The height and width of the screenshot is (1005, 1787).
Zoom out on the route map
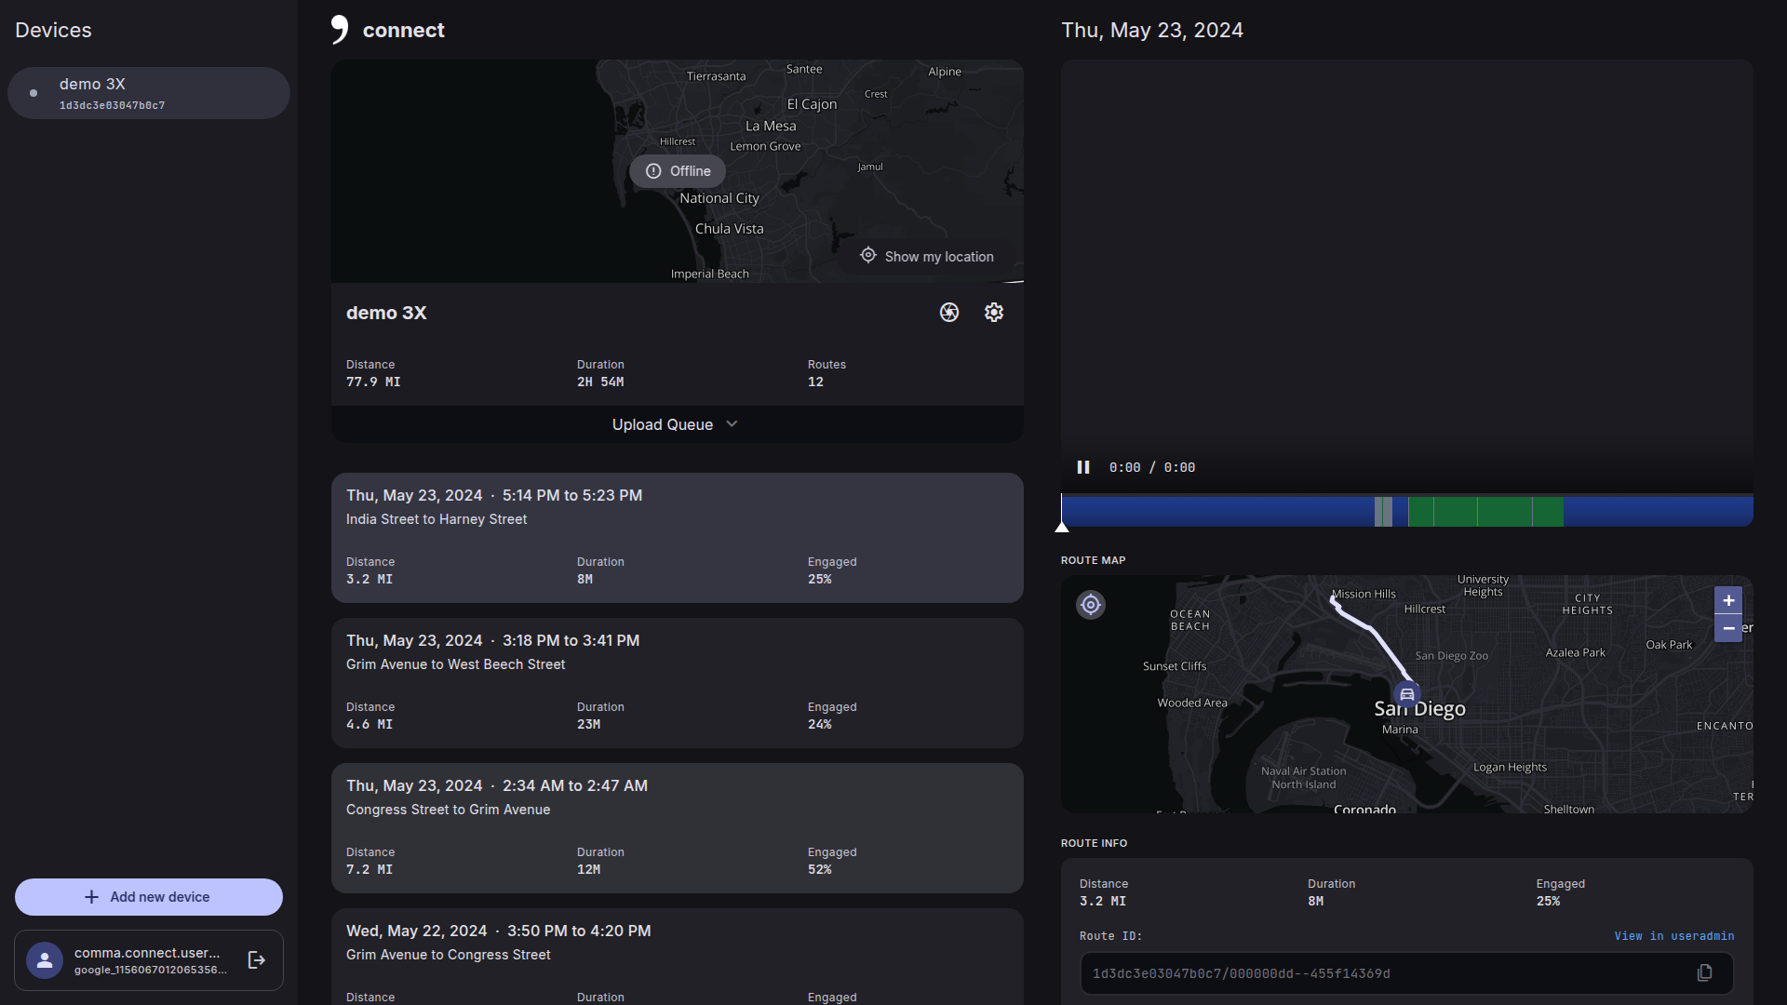click(1727, 628)
